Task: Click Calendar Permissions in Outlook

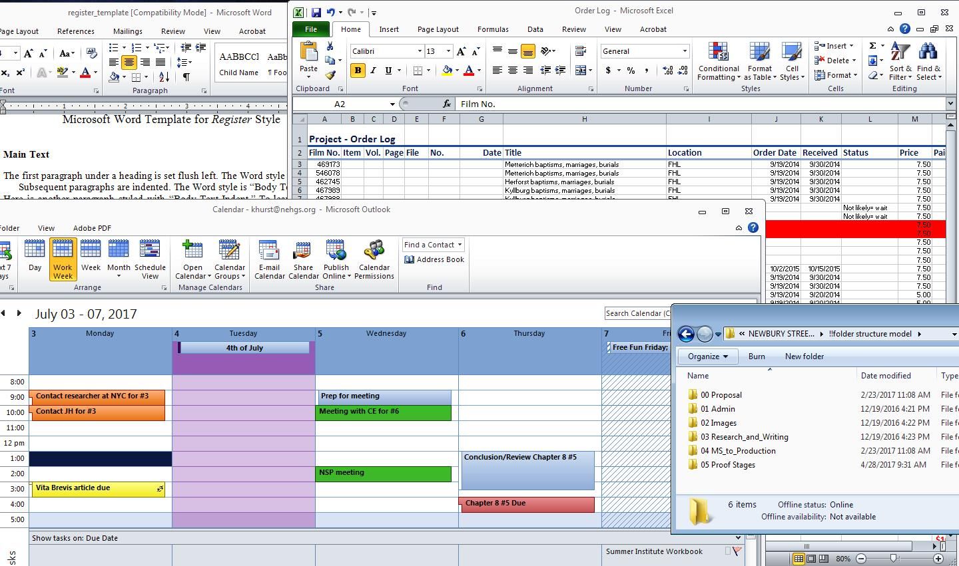Action: 374,259
